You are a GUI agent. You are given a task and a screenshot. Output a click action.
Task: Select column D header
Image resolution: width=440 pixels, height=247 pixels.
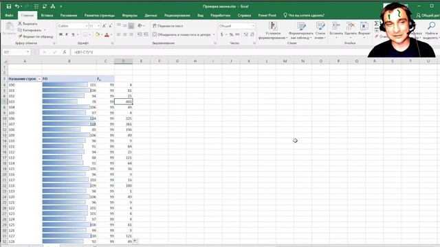tap(124, 61)
